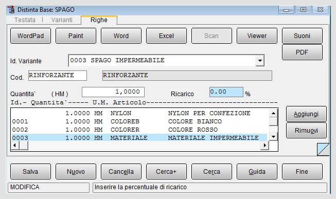Click the list's scroll right arrow
336x199 pixels.
[265, 146]
